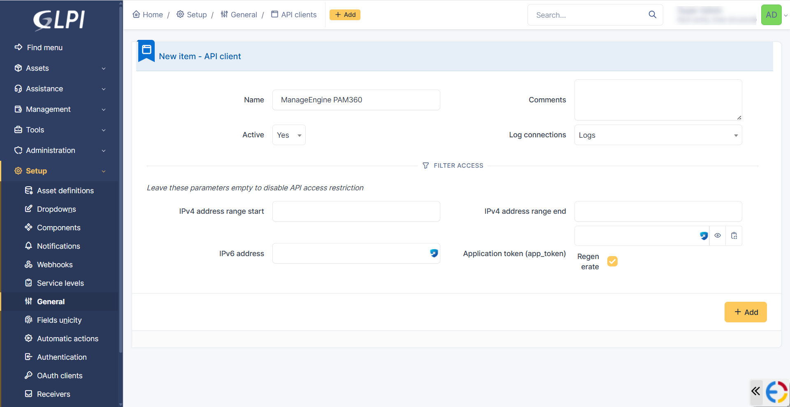
Task: Open Components setup page
Action: coord(58,227)
